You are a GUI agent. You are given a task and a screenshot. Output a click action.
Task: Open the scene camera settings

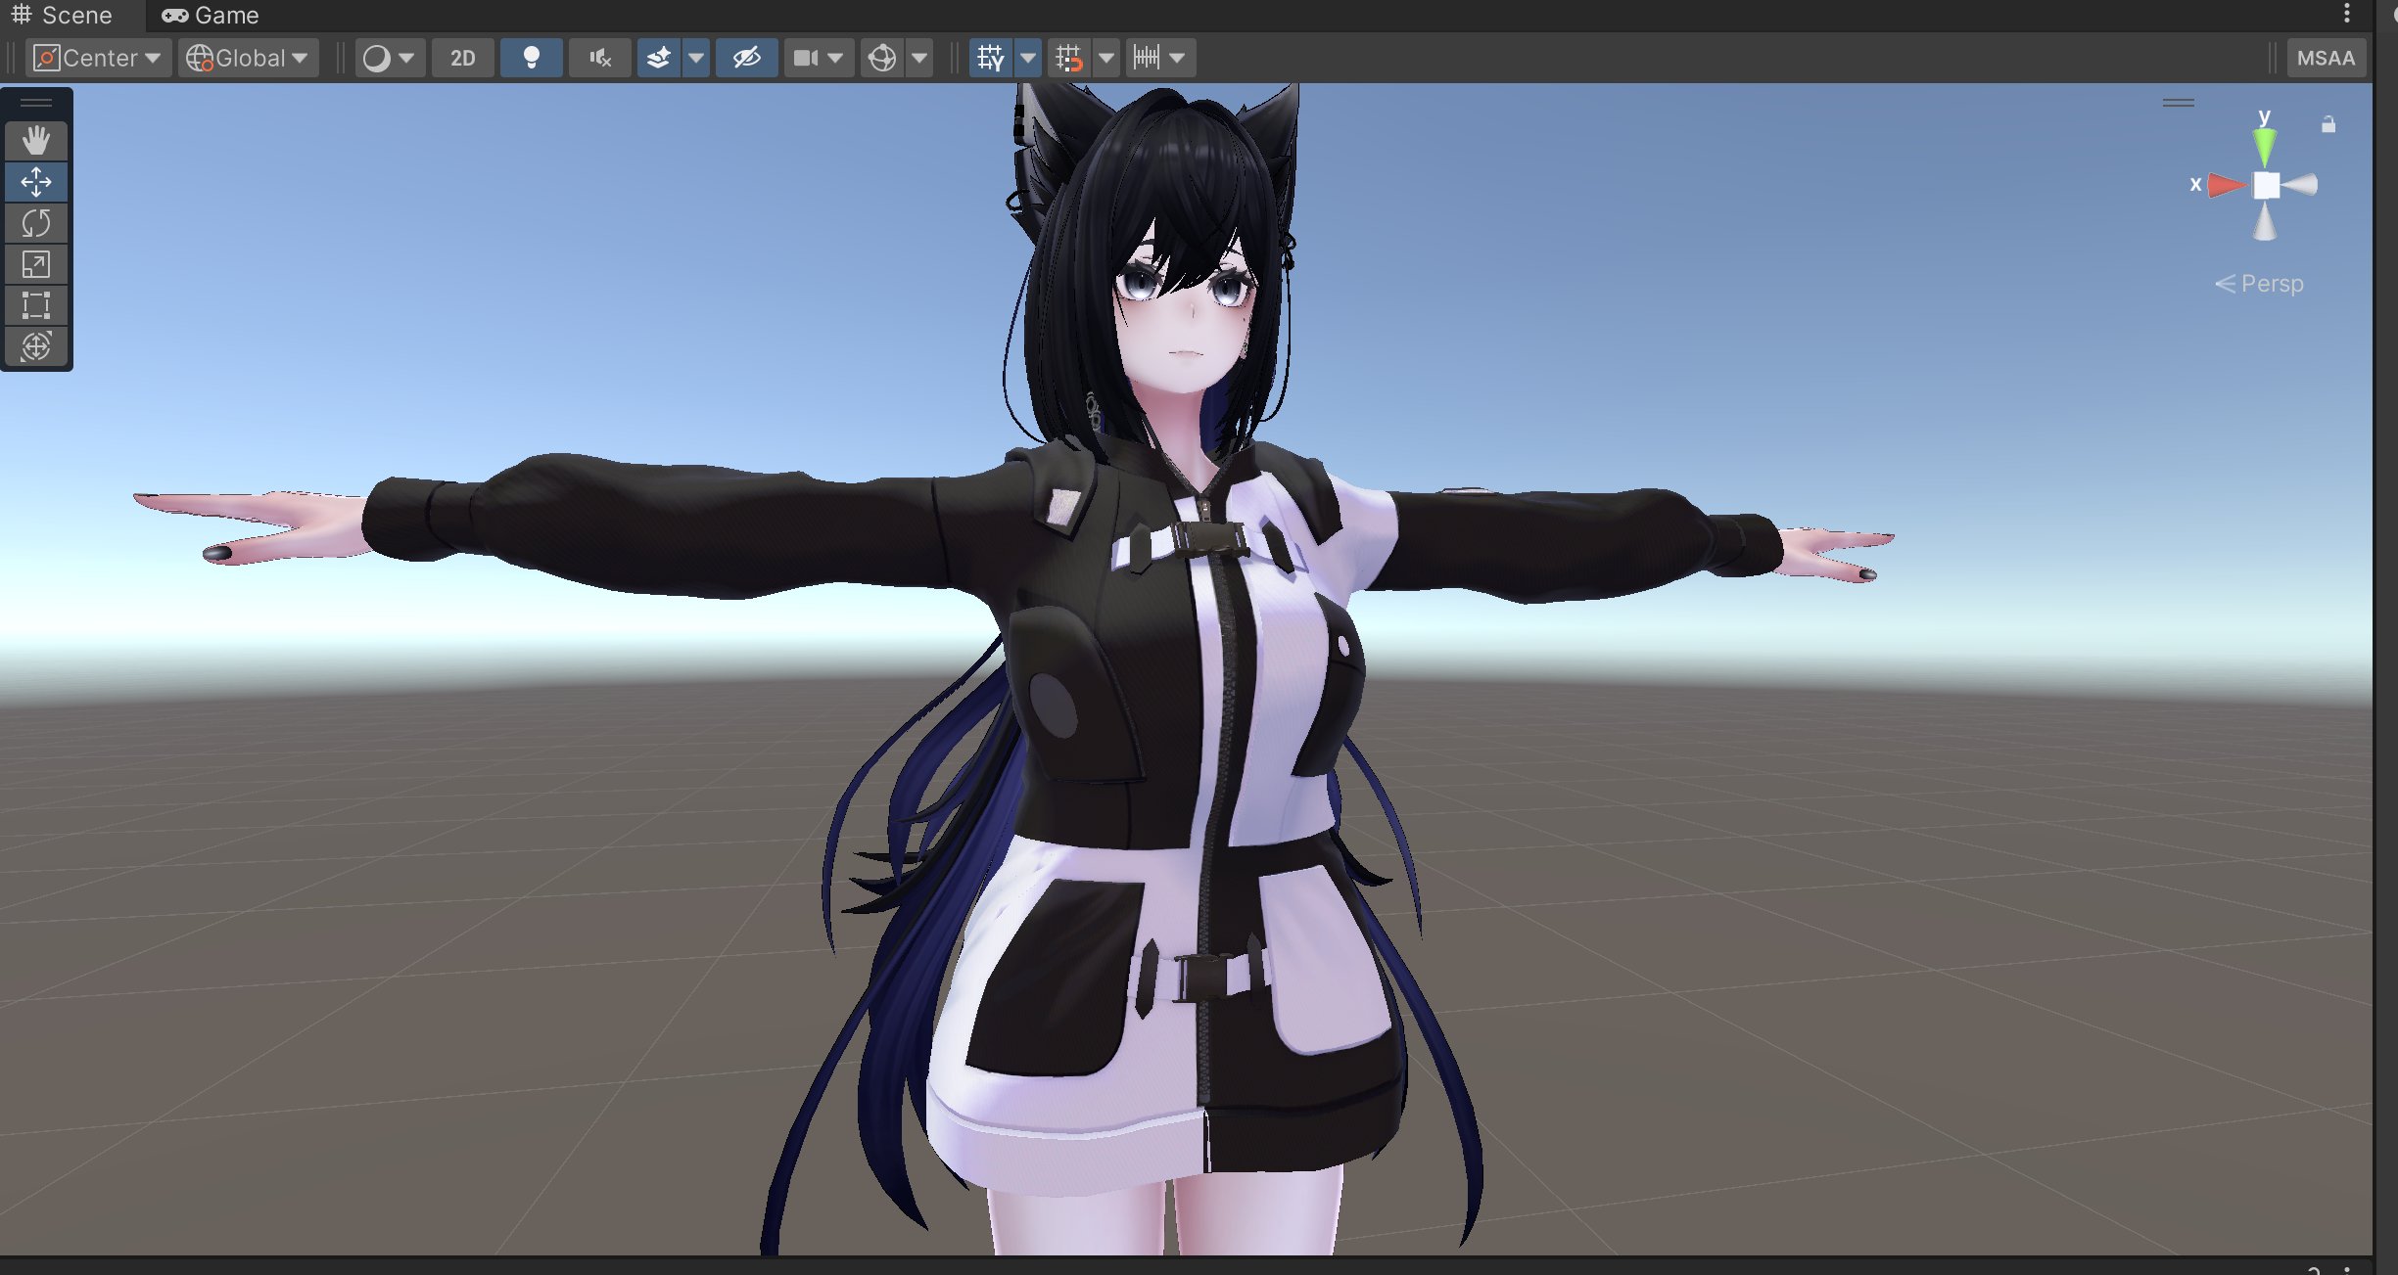(807, 58)
